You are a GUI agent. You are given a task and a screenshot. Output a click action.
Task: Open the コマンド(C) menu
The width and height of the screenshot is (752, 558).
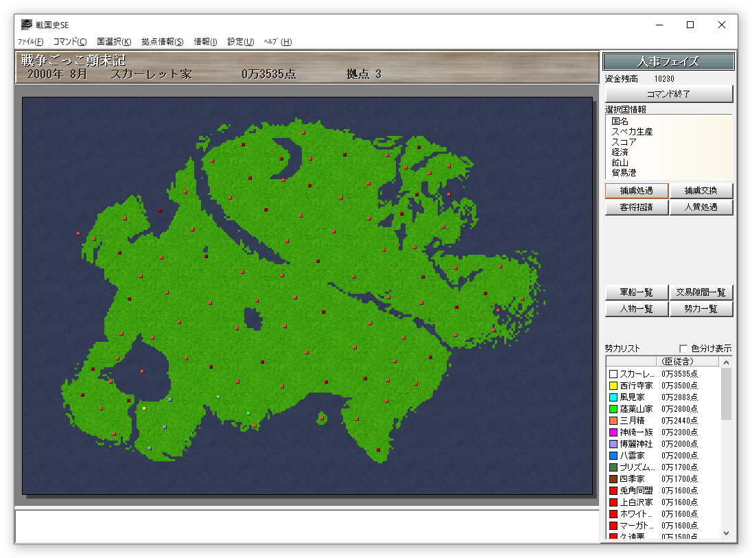tap(70, 42)
